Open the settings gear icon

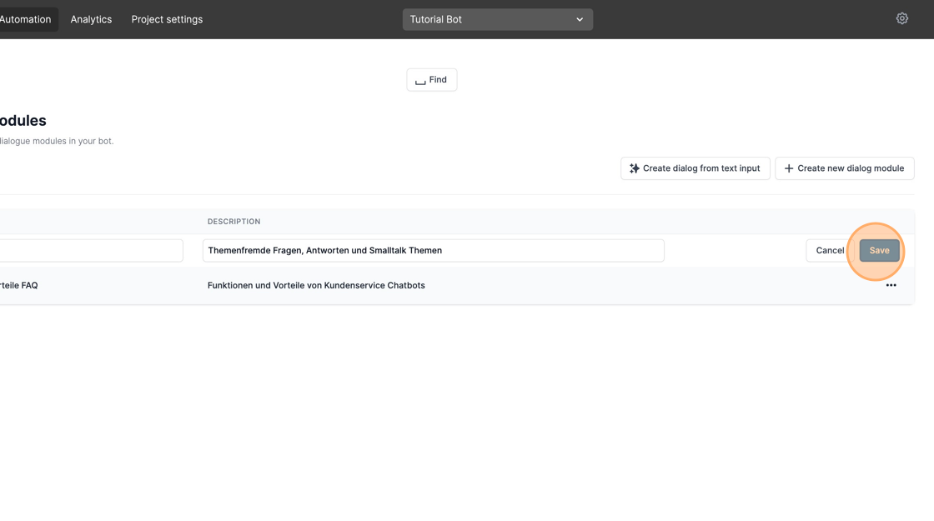pyautogui.click(x=901, y=18)
